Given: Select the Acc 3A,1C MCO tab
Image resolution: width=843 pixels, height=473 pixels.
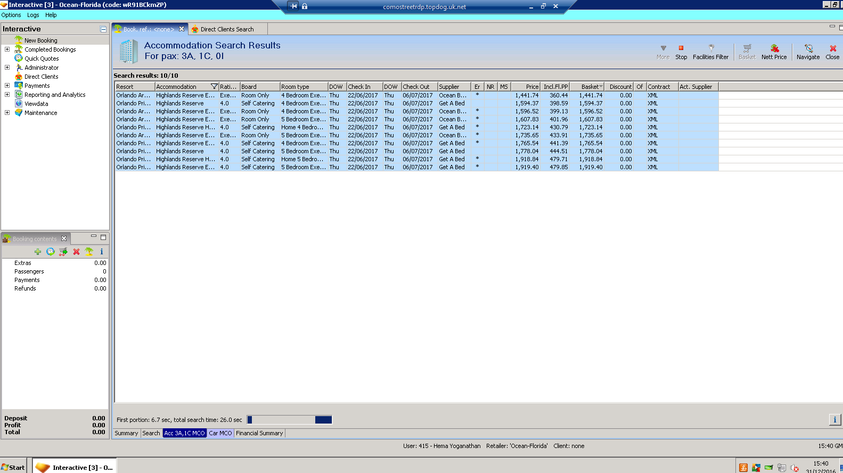Looking at the screenshot, I should [x=184, y=433].
